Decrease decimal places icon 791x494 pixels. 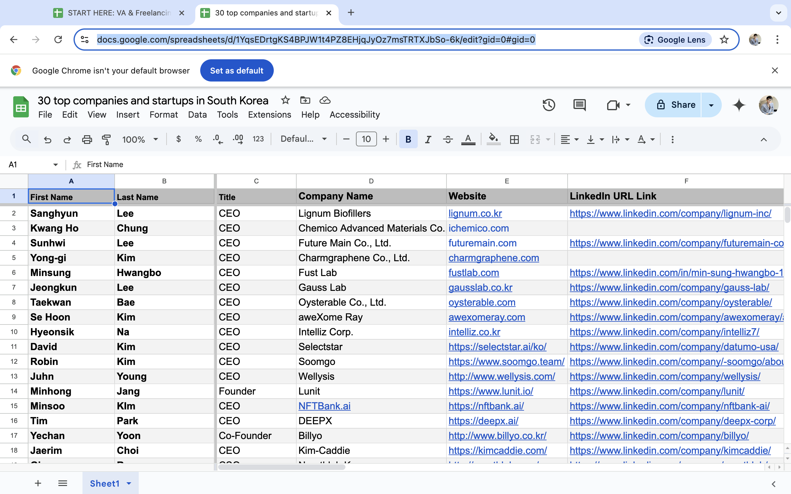point(218,140)
